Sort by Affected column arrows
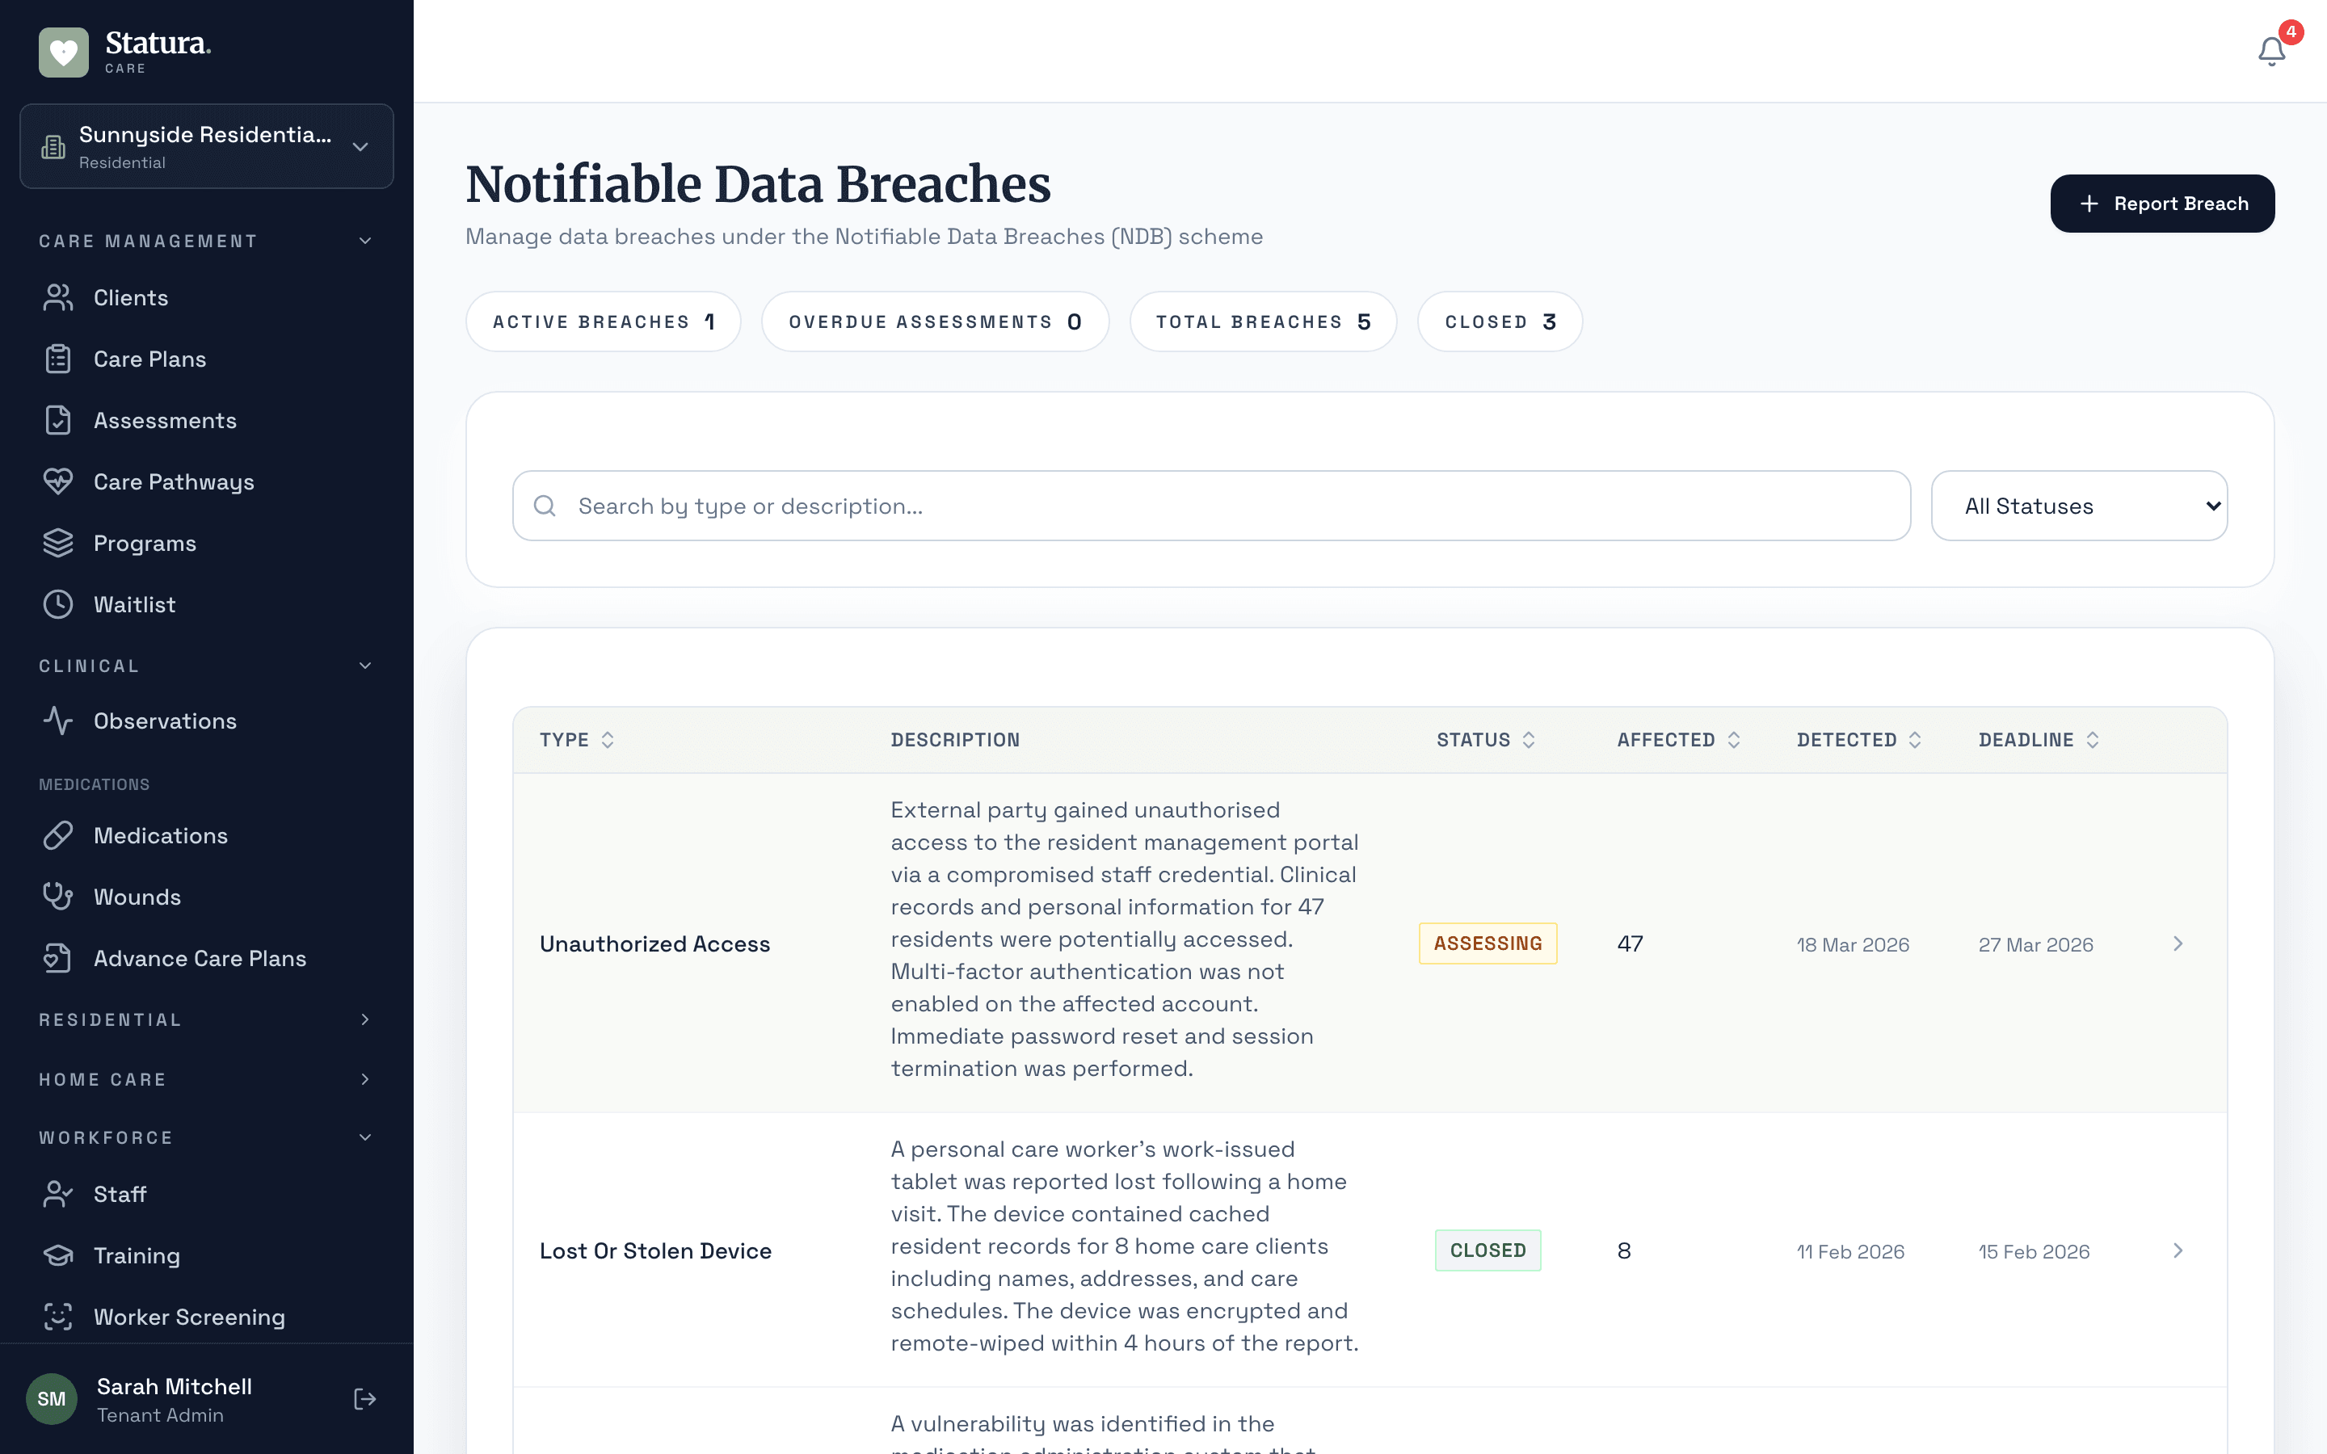Screen dimensions: 2327x1454 1734,739
